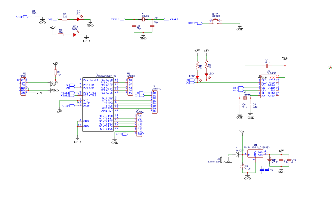Click the R2 220 ohm resistor symbol
The image size is (334, 213).
point(64,19)
